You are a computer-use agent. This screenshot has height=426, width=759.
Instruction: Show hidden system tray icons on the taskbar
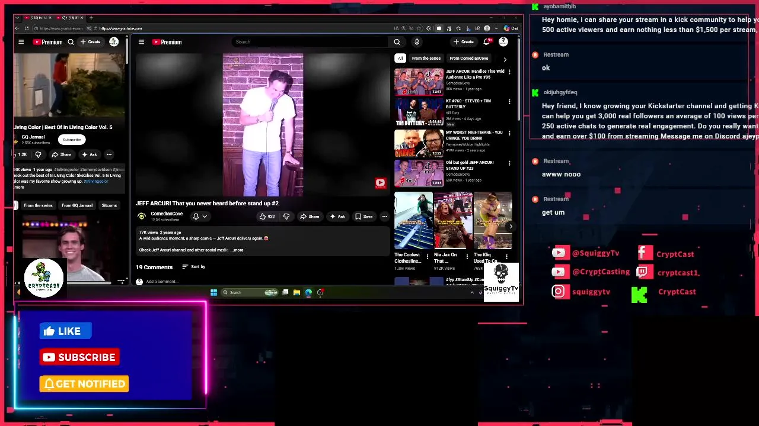(x=472, y=292)
